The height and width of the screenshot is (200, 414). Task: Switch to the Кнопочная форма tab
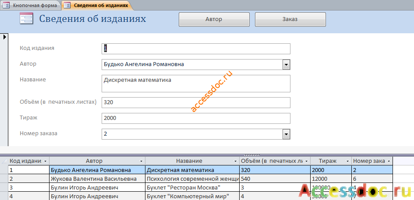(31, 5)
